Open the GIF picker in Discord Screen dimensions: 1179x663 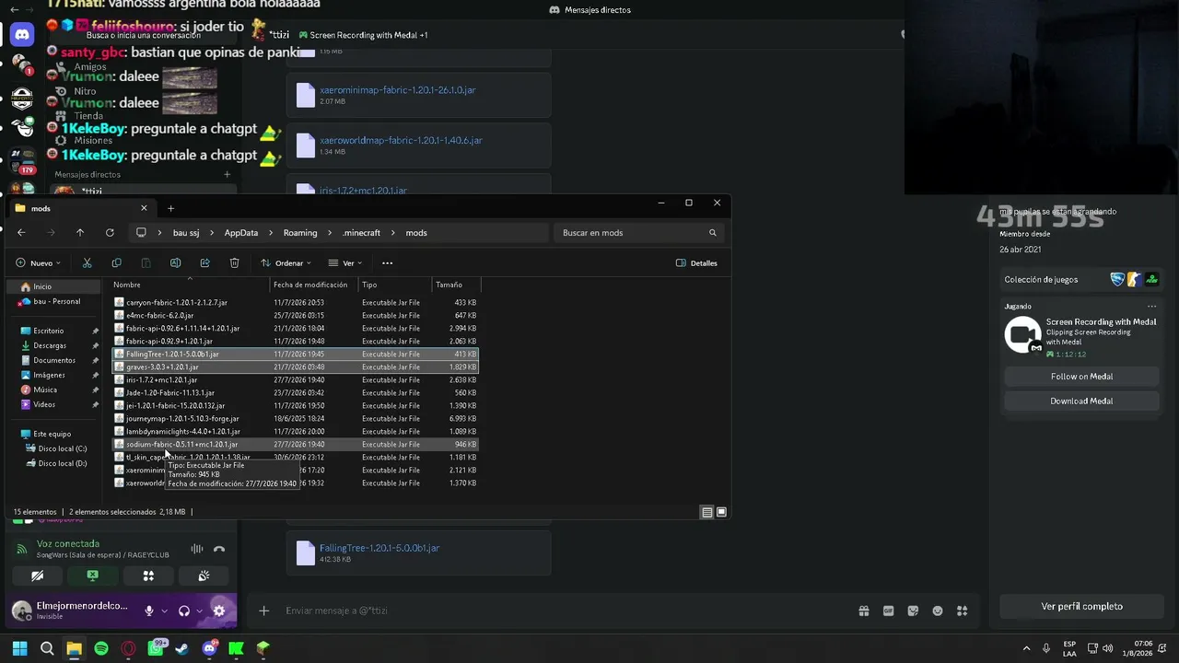click(888, 611)
